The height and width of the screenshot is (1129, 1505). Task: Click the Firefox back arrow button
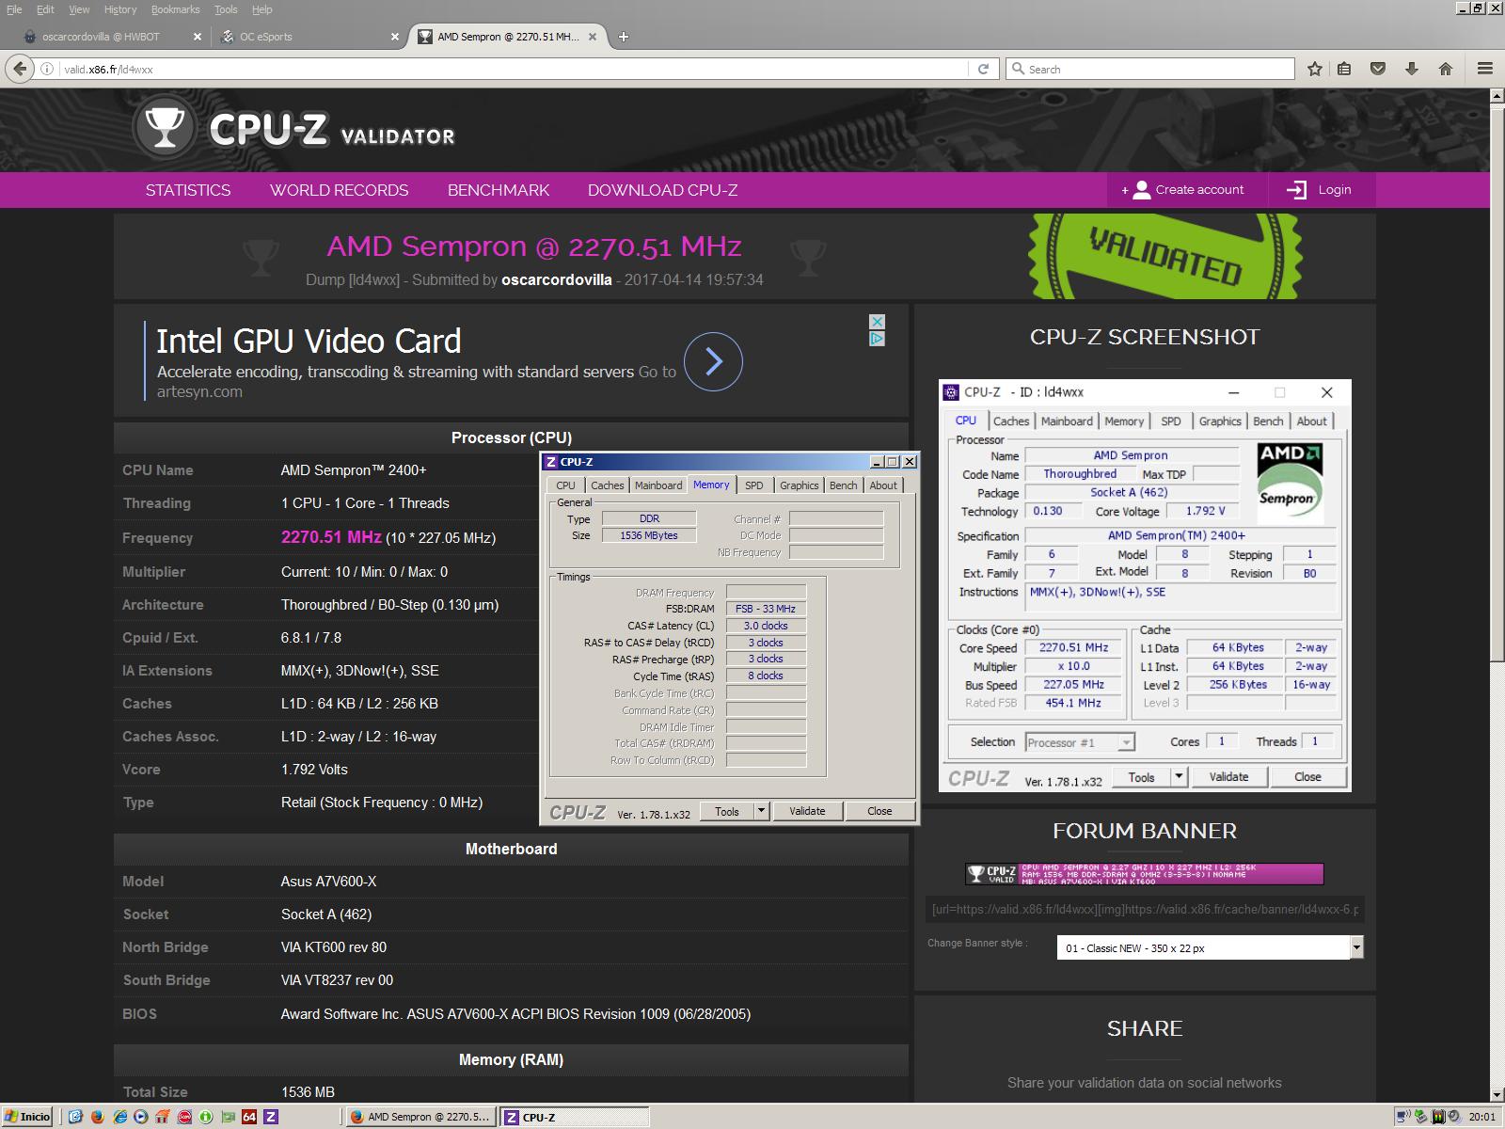pyautogui.click(x=19, y=69)
